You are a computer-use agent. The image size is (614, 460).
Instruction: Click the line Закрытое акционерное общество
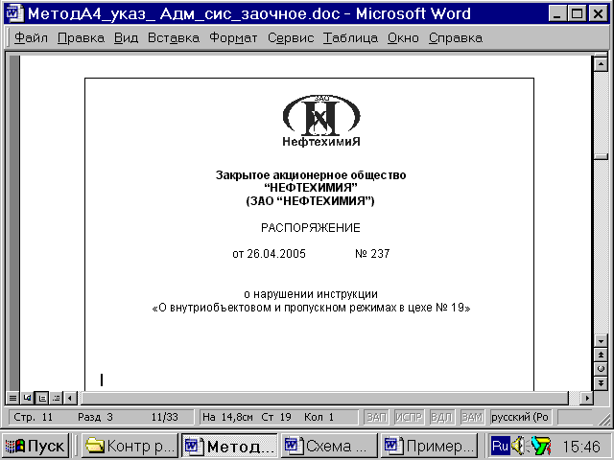point(311,174)
